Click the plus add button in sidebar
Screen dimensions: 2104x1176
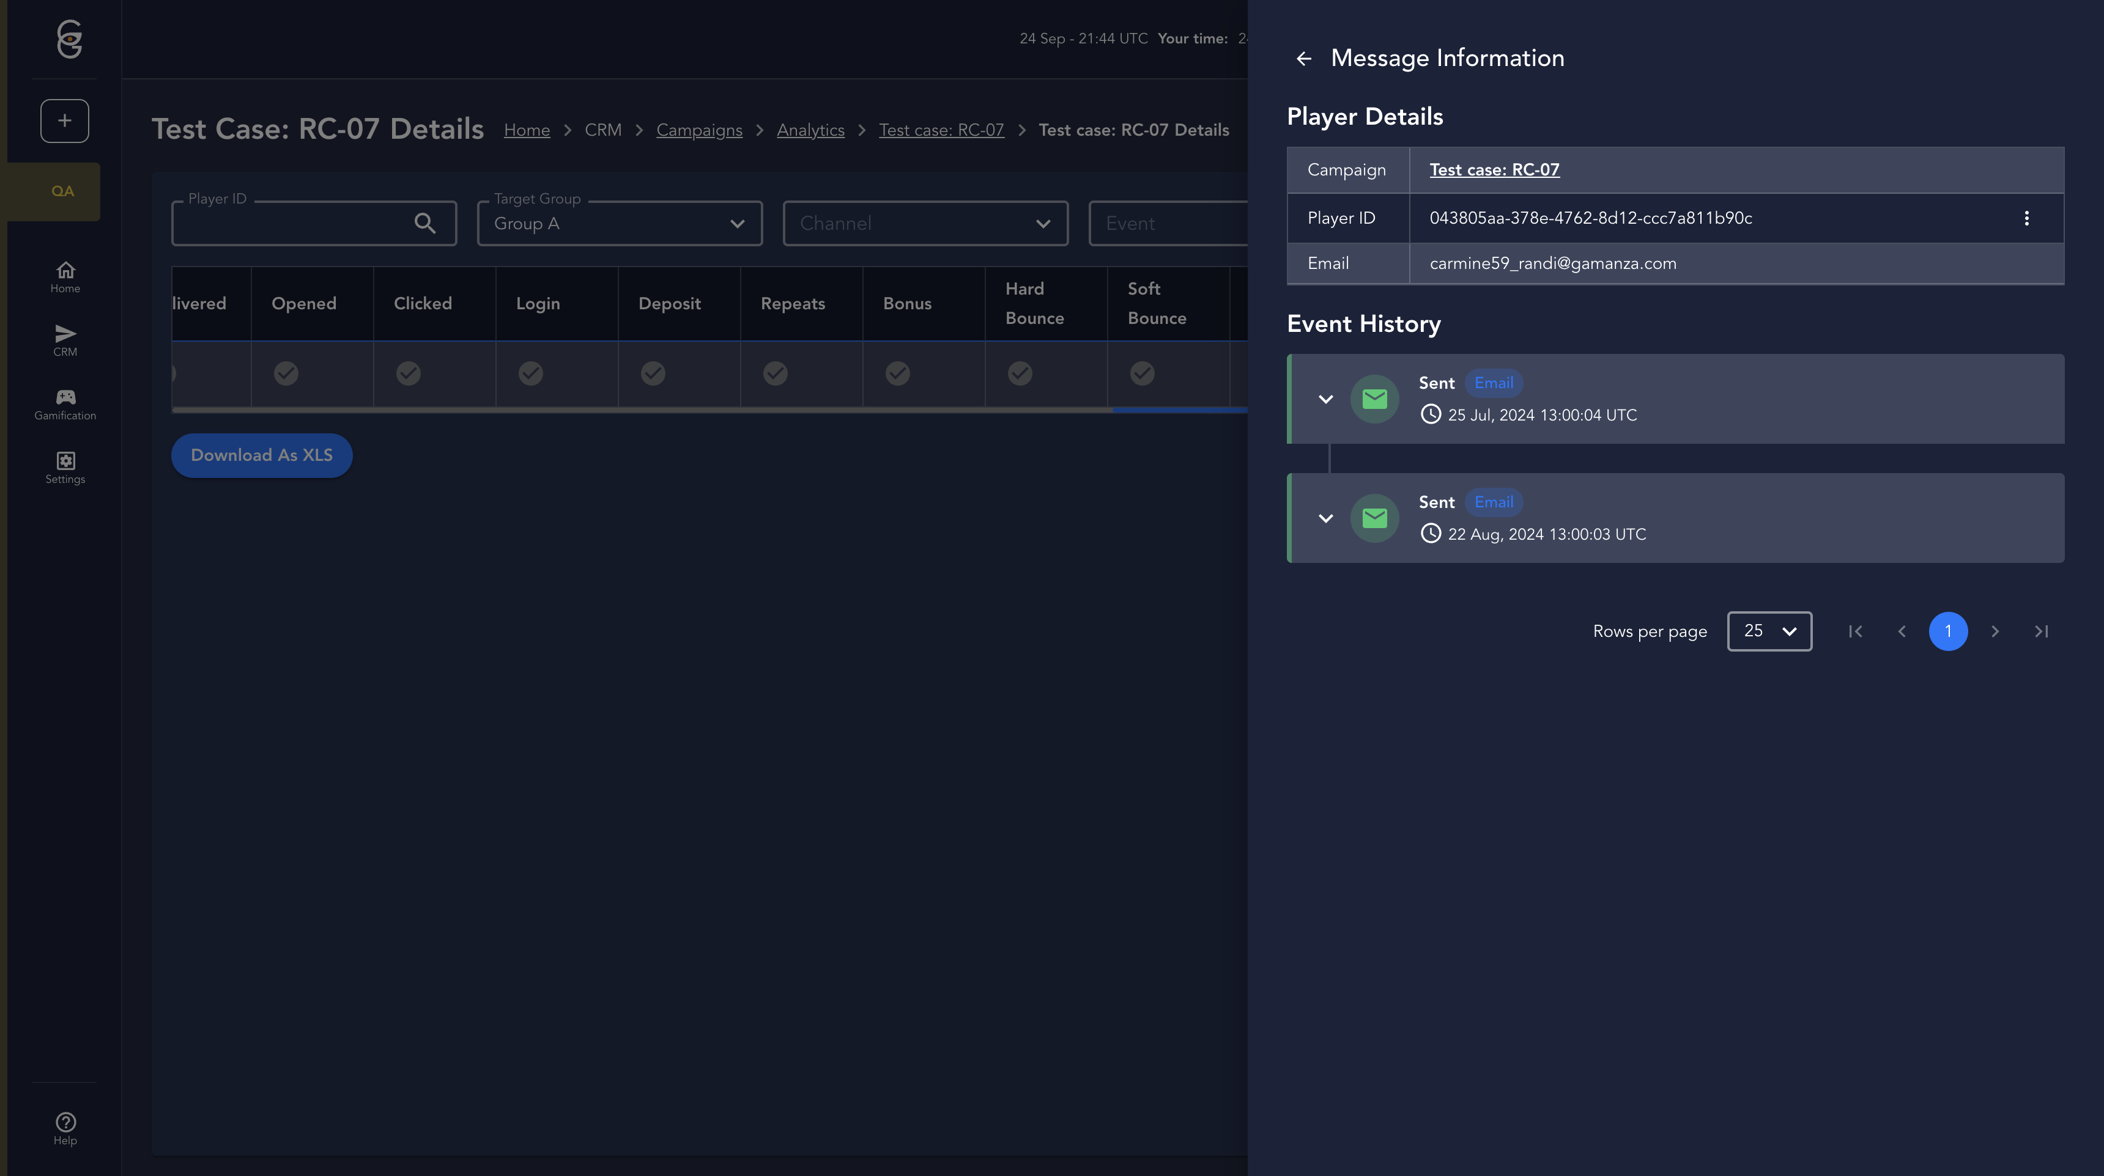pos(64,121)
